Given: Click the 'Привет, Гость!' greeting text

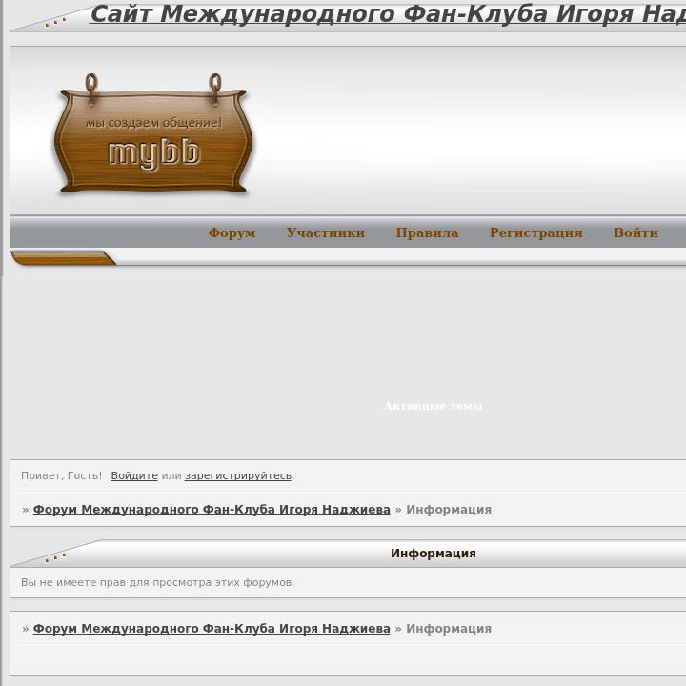Looking at the screenshot, I should pos(61,475).
